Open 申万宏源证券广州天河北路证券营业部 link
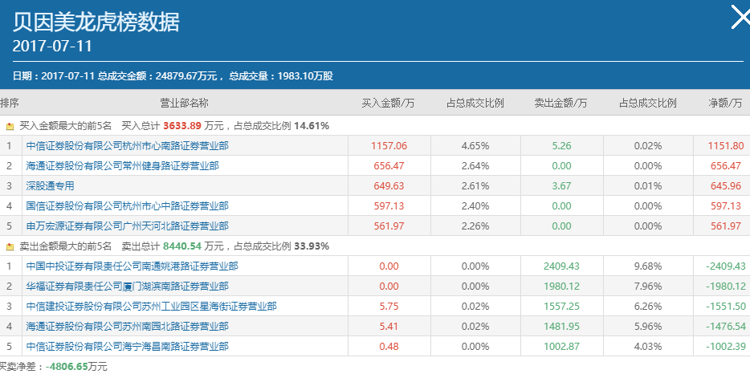The width and height of the screenshot is (750, 374). [x=127, y=226]
